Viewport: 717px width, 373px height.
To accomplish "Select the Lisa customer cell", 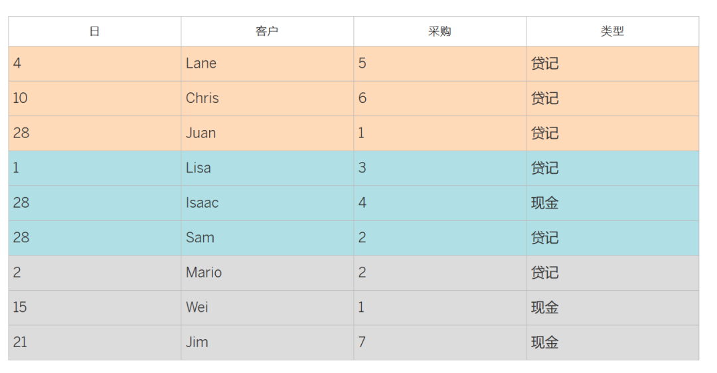I will tap(199, 168).
